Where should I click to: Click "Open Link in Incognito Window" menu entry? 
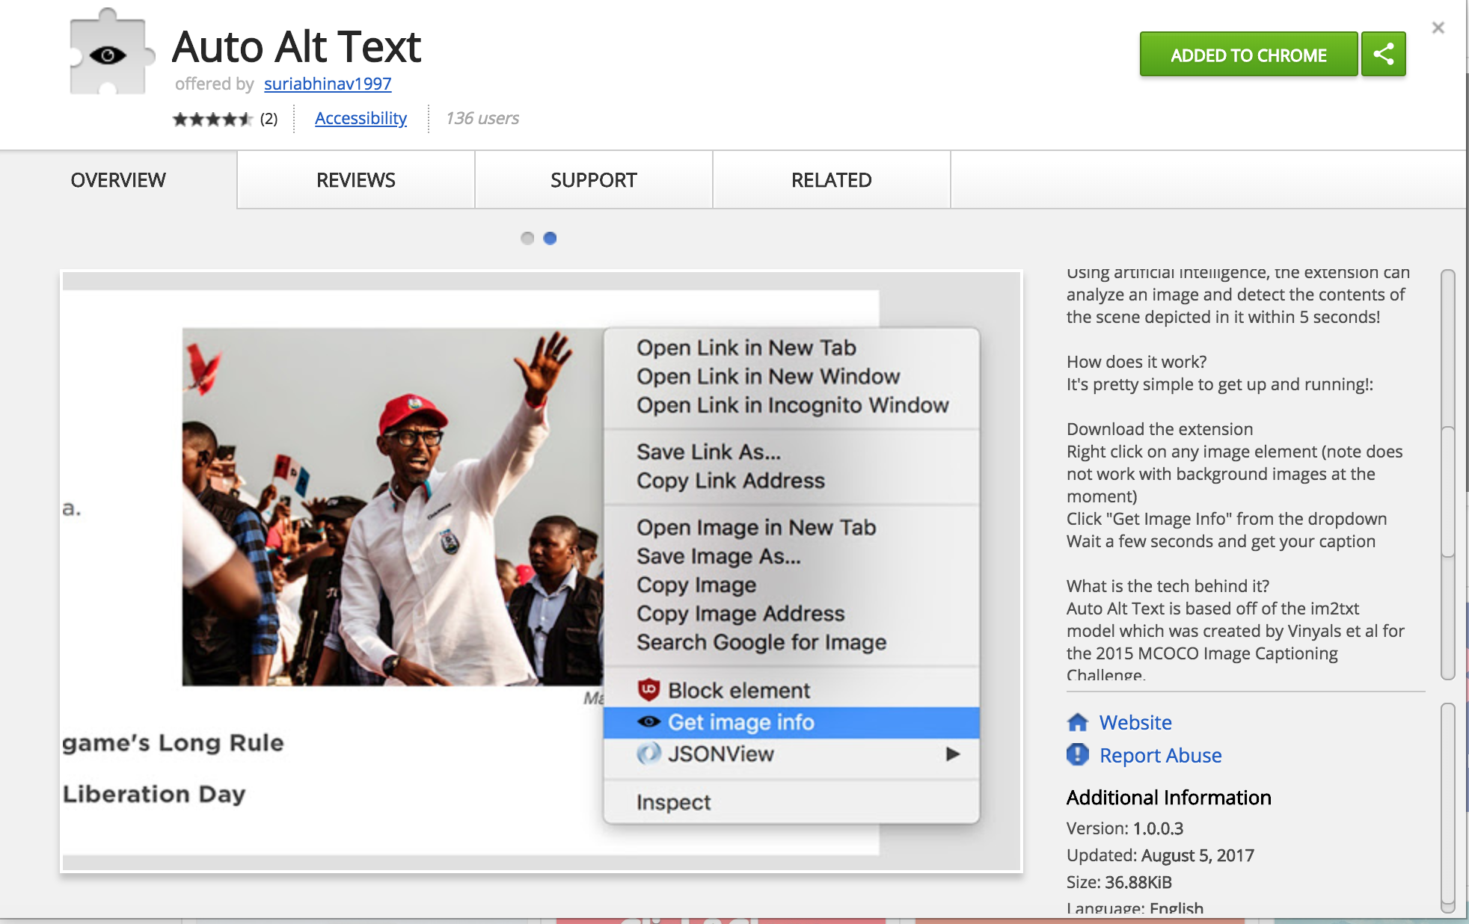792,405
